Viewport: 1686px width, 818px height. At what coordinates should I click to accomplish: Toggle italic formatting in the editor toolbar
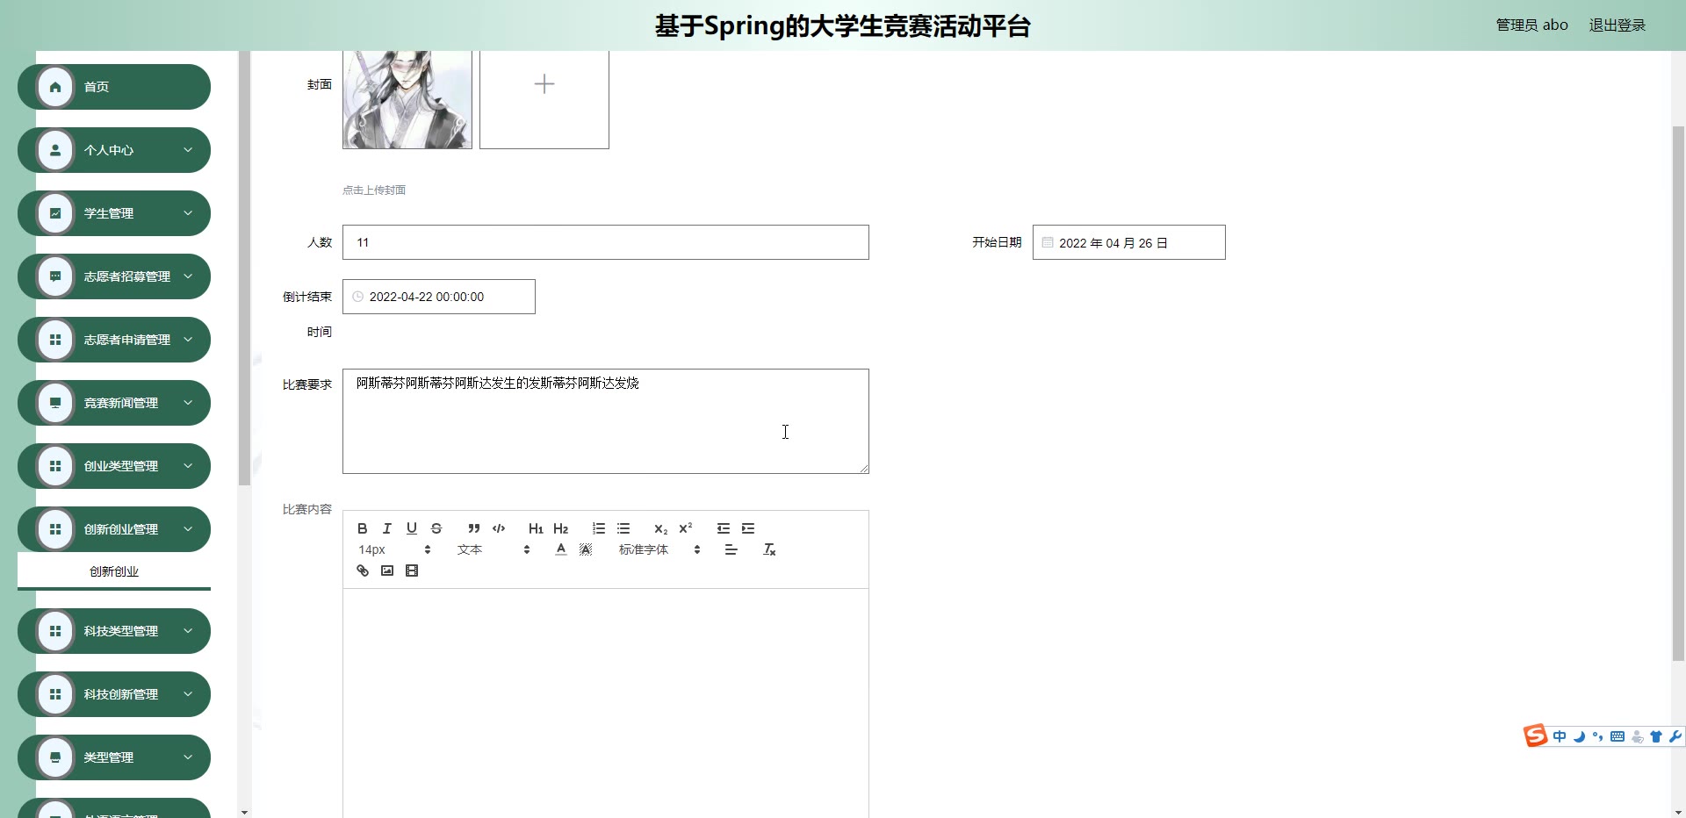coord(386,528)
